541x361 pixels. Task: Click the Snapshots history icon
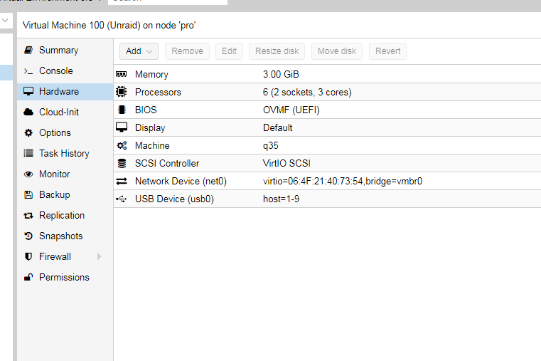(x=28, y=236)
